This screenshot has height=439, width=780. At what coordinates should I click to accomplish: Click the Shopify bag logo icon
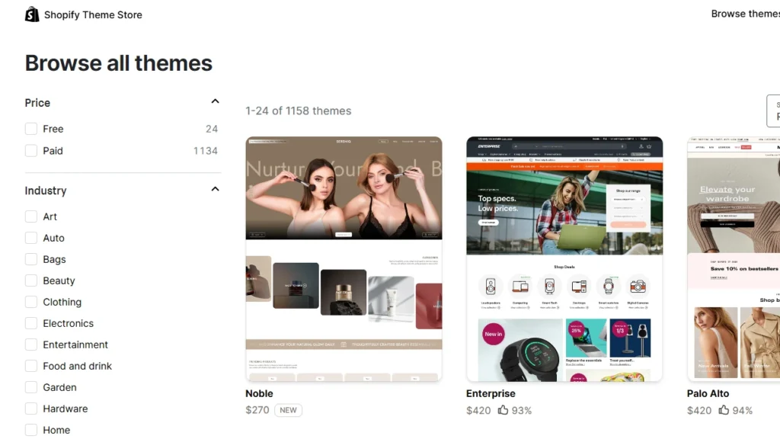(x=32, y=14)
